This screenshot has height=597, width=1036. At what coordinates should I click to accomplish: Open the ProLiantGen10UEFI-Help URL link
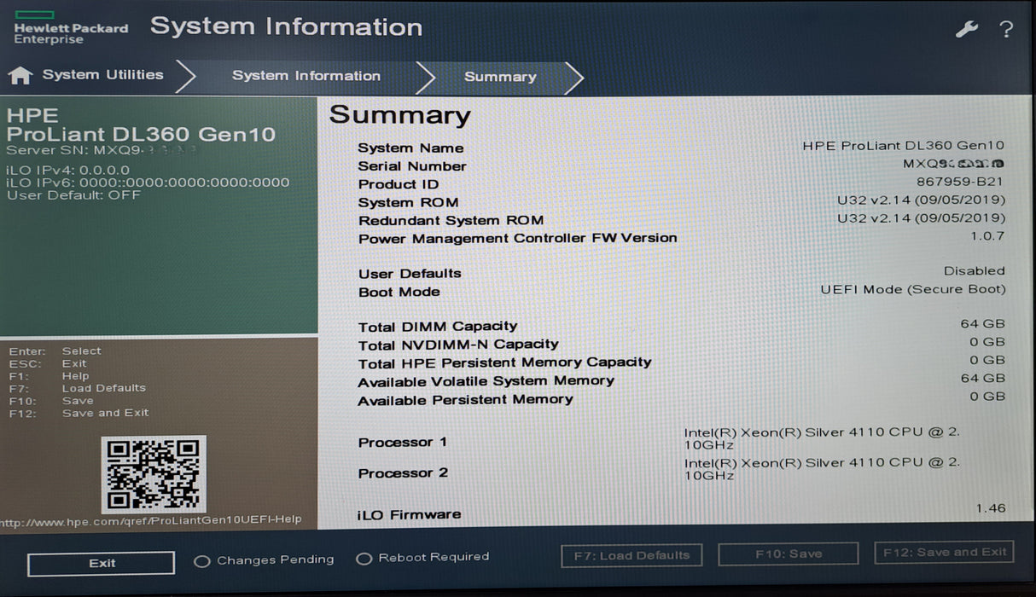(x=151, y=520)
